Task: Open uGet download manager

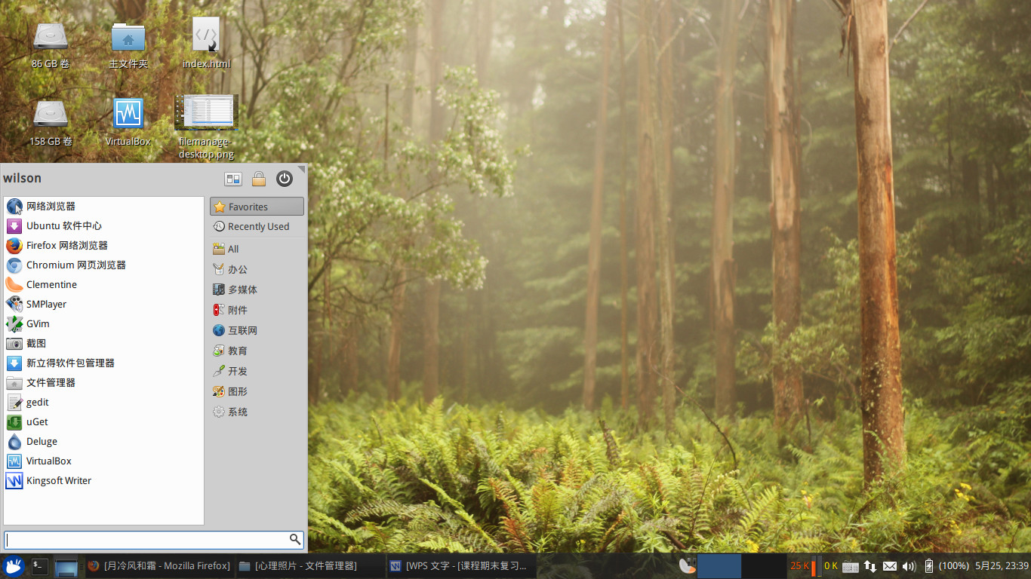Action: pyautogui.click(x=103, y=421)
